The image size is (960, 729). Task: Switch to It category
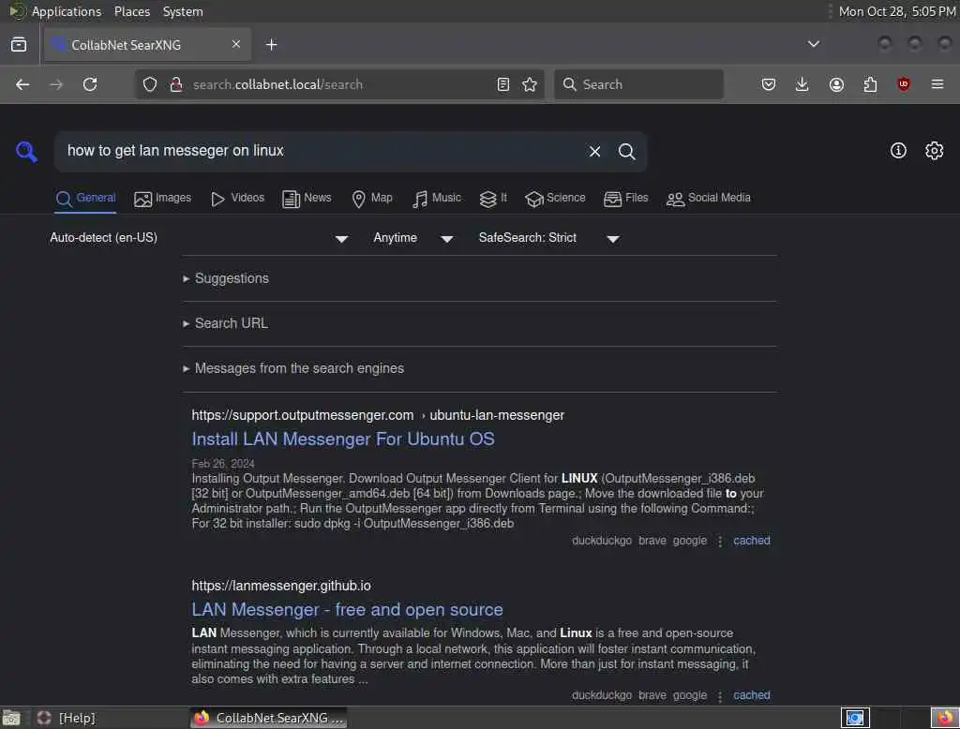click(x=493, y=199)
